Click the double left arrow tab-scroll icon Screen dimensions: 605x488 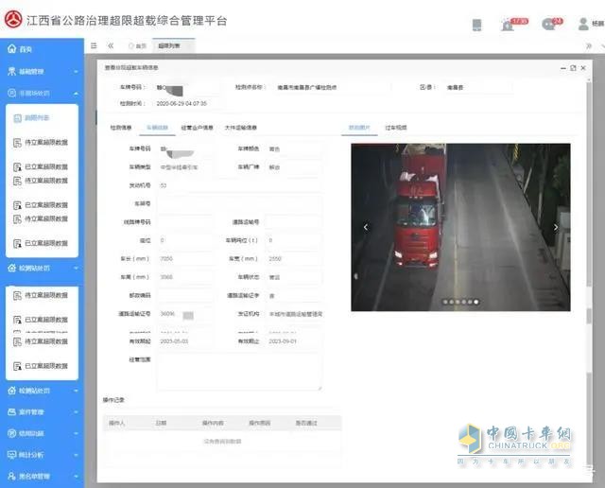pos(111,45)
